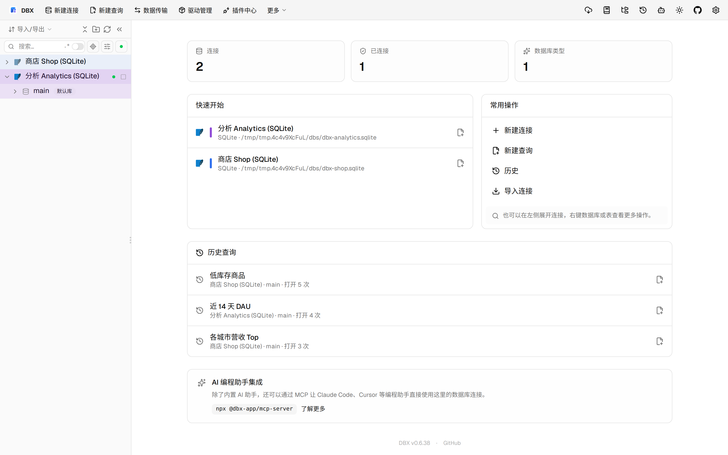
Task: Open query icon on 低库存商品 history row
Action: [x=659, y=280]
